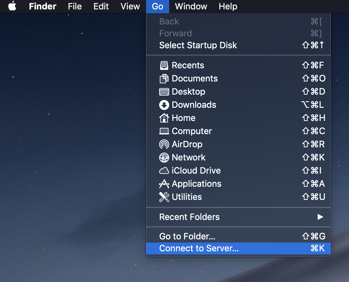The width and height of the screenshot is (349, 282).
Task: Go to Utilities label
Action: (187, 197)
